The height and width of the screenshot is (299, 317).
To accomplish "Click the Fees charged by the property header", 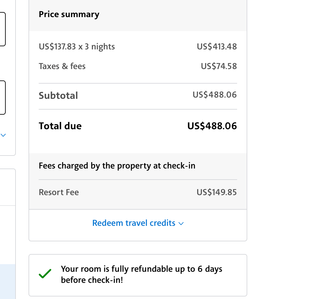I will tap(117, 166).
